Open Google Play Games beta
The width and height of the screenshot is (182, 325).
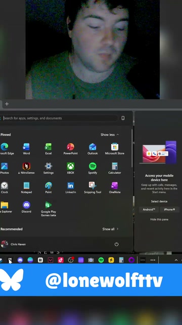49,209
